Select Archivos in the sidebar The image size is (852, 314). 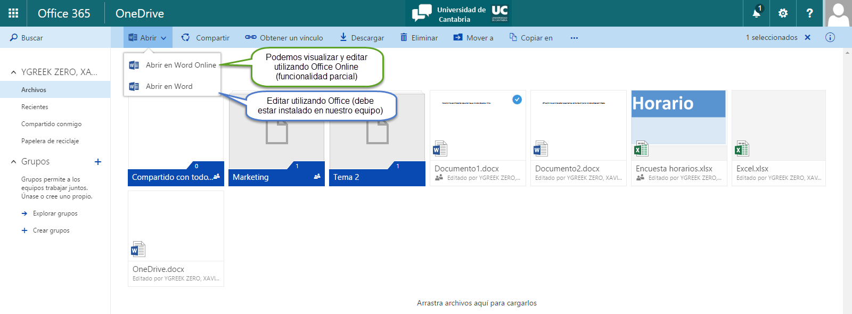pos(55,89)
